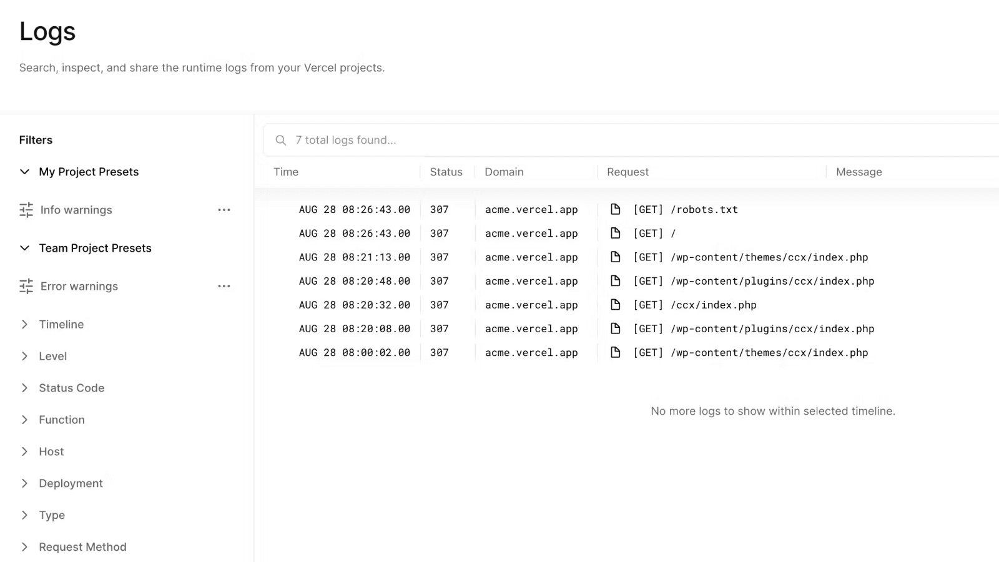Viewport: 999px width, 562px height.
Task: Click the Time column header
Action: 286,172
